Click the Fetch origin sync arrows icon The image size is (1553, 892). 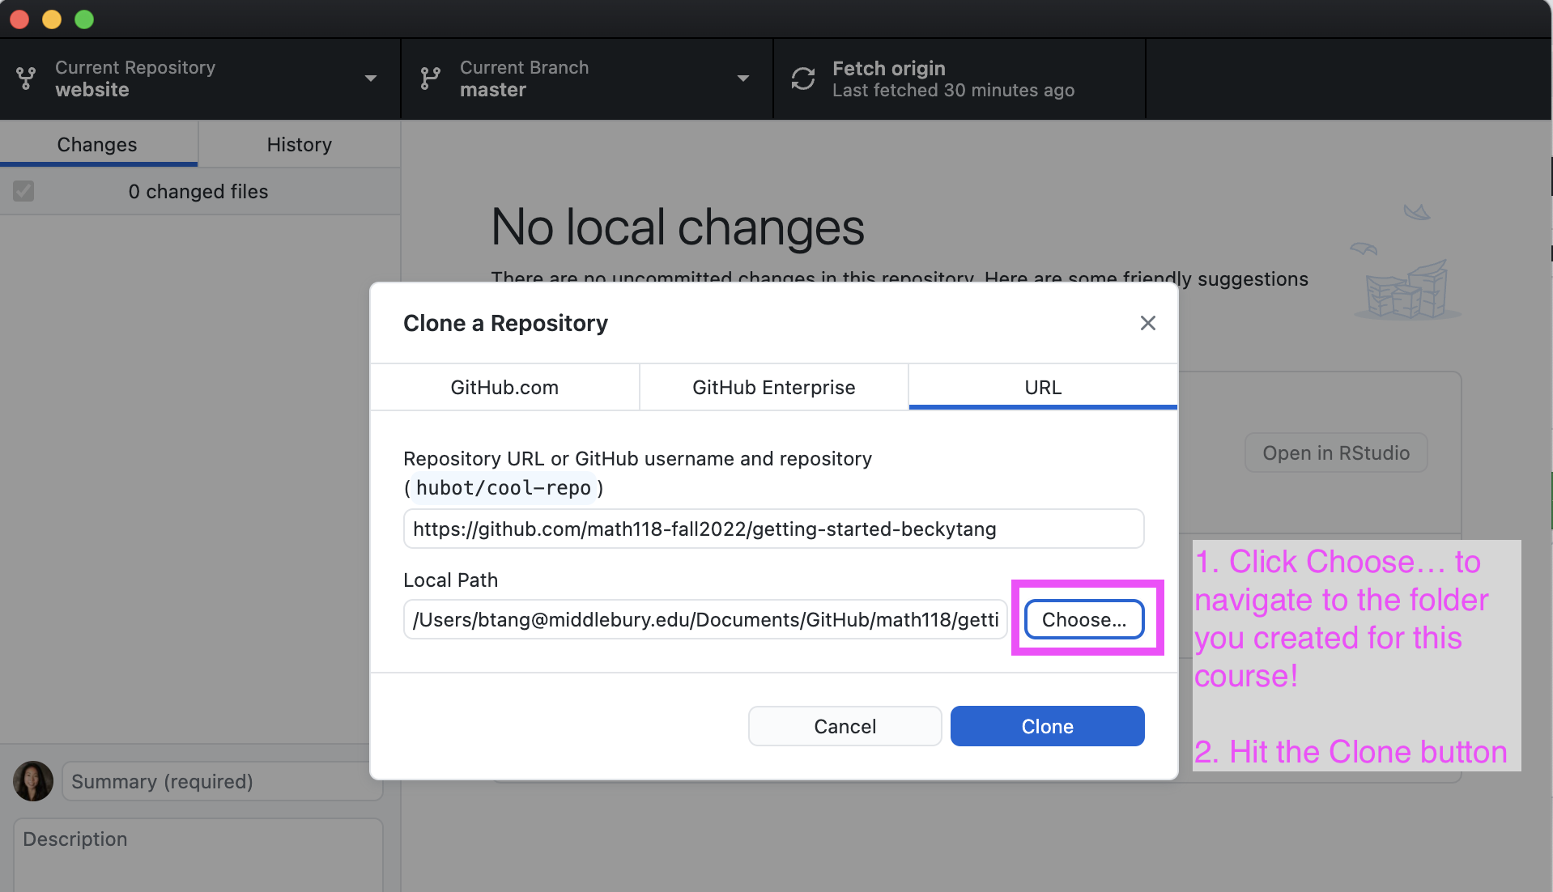coord(802,79)
